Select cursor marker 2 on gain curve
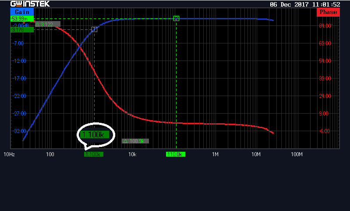Screen dimensions: 350x211 176,18
